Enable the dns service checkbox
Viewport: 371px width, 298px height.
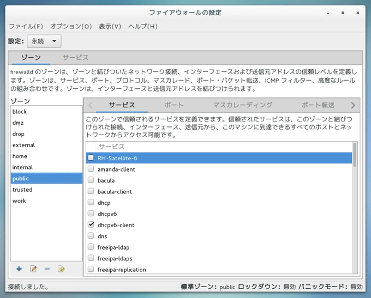[91, 236]
